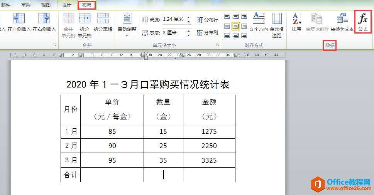Click Insert Left (在左侧插入) icon
Viewport: 374px width, 195px height.
click(x=19, y=18)
